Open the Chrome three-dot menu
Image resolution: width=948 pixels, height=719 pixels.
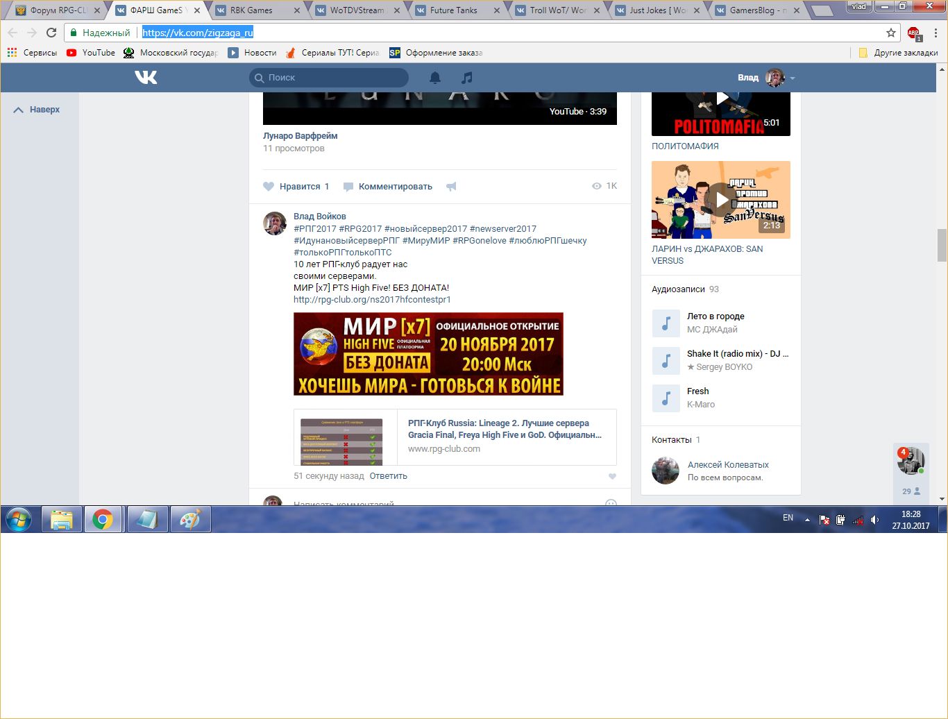[936, 33]
